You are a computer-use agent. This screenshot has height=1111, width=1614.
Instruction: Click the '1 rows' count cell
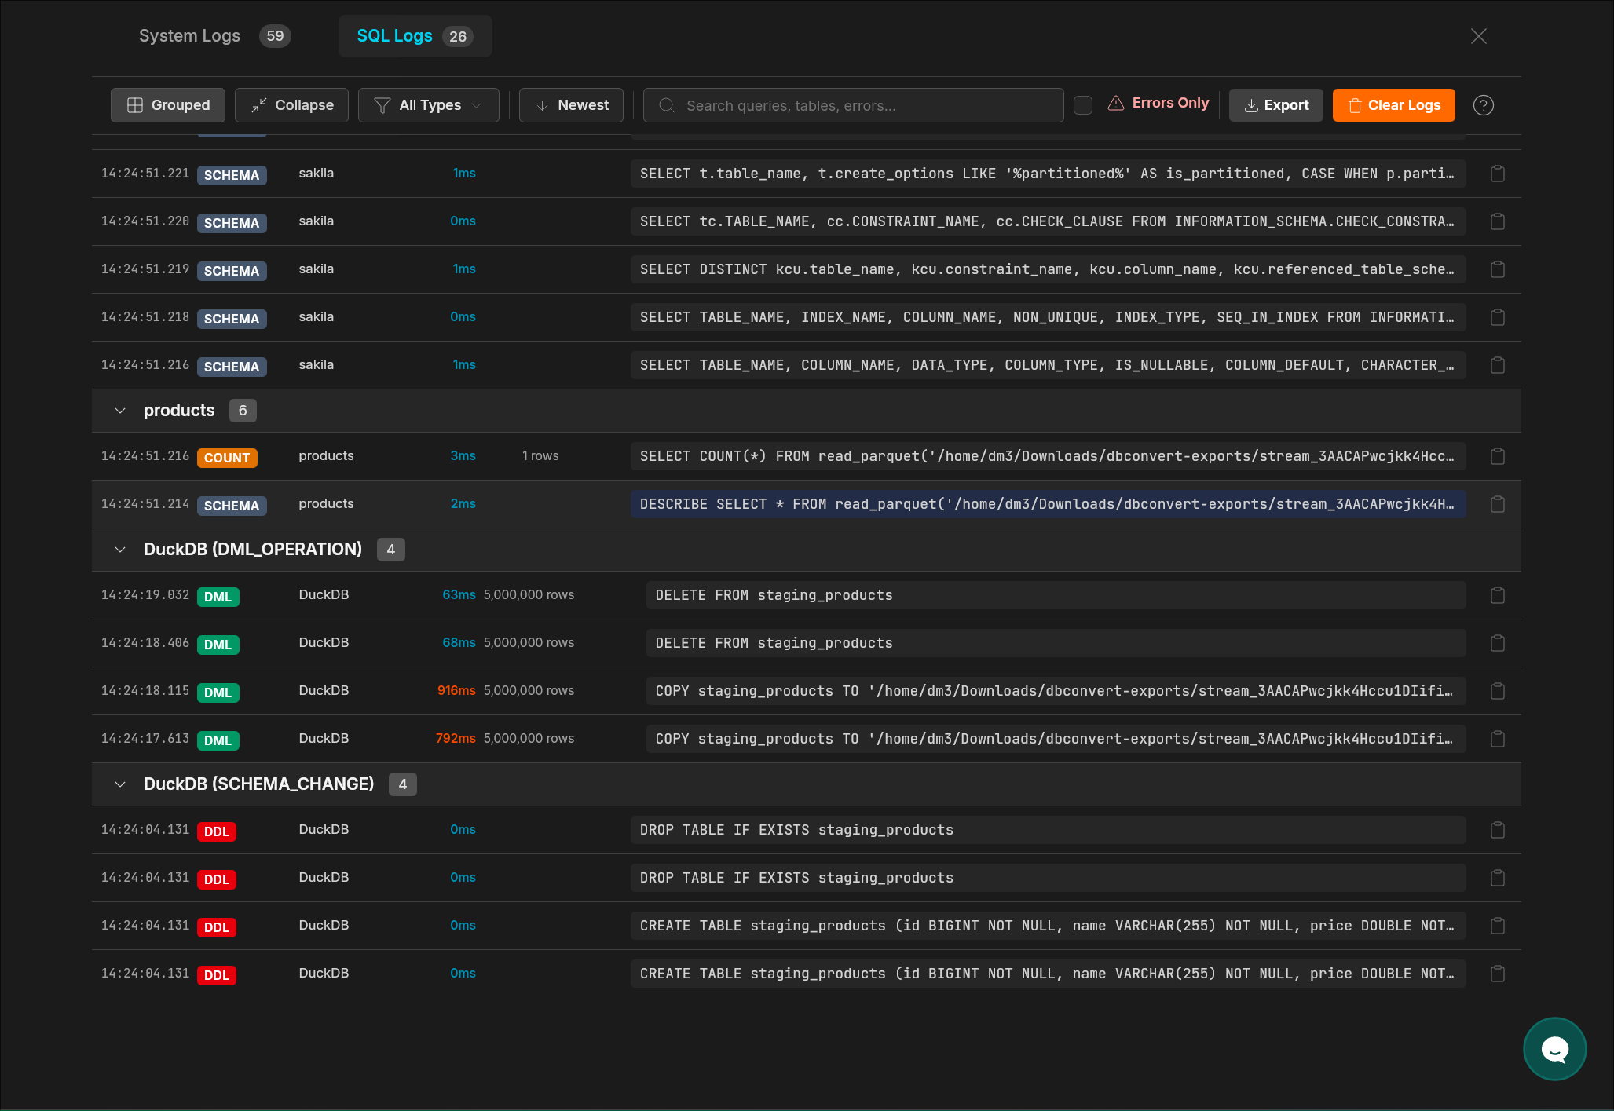click(x=540, y=455)
